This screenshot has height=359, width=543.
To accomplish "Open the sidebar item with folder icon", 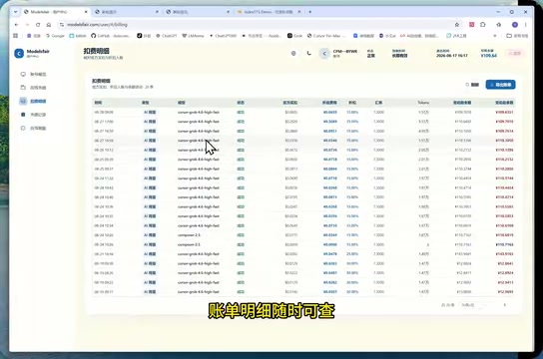I will (x=33, y=88).
